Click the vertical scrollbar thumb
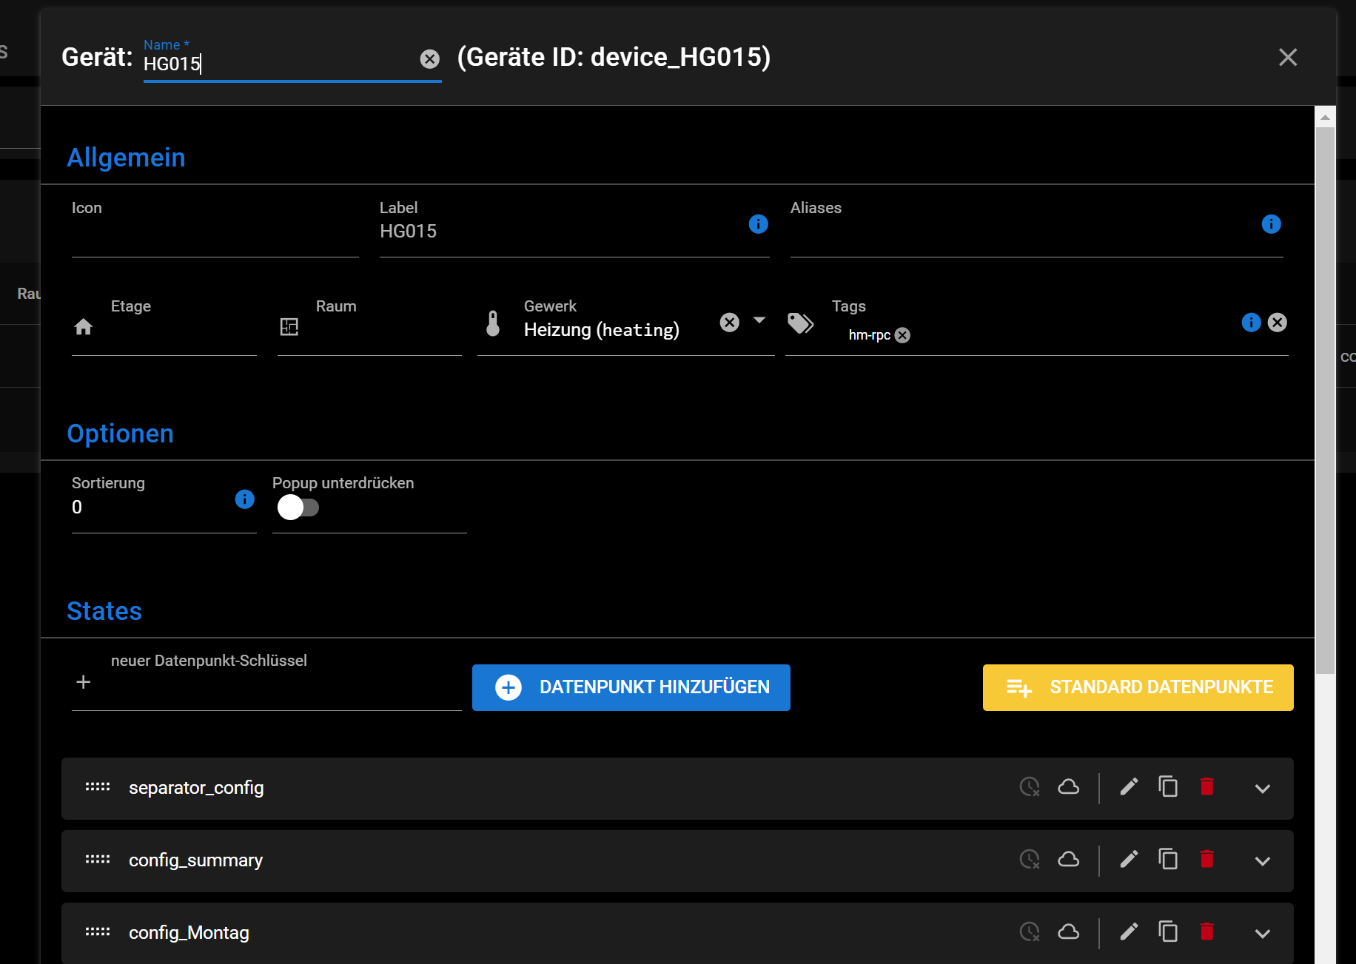 tap(1325, 400)
